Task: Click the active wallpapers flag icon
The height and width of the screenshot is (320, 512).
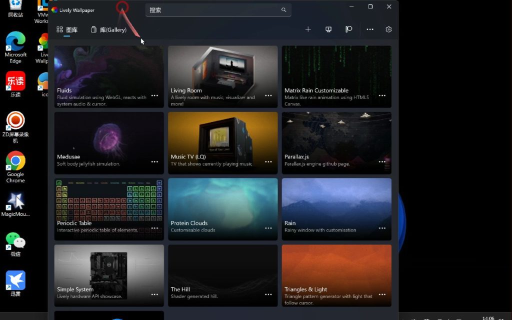Action: coord(349,29)
